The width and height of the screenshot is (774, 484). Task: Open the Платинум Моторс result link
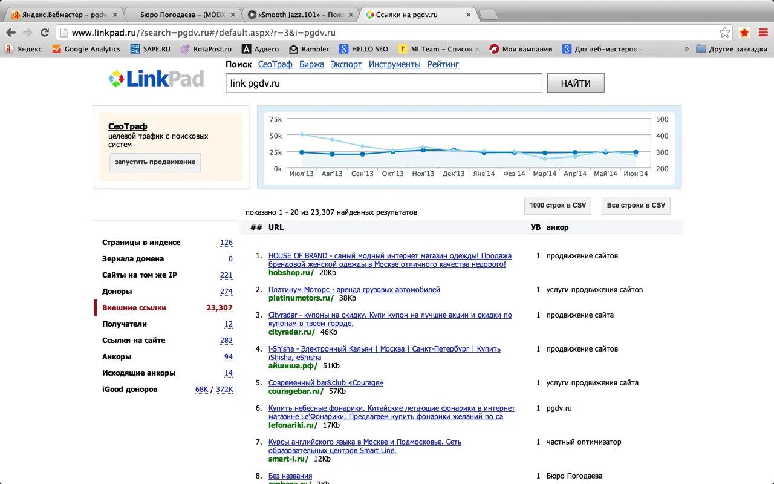[x=354, y=290]
